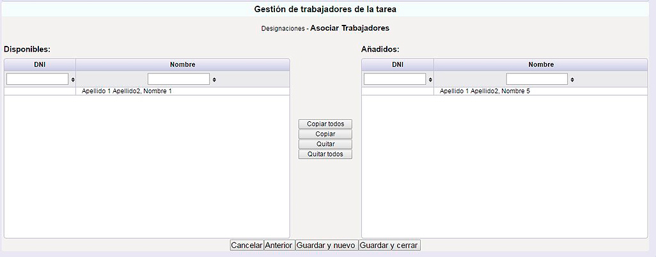Click the Añadidos DNI column header
Image resolution: width=656 pixels, height=257 pixels.
point(398,64)
